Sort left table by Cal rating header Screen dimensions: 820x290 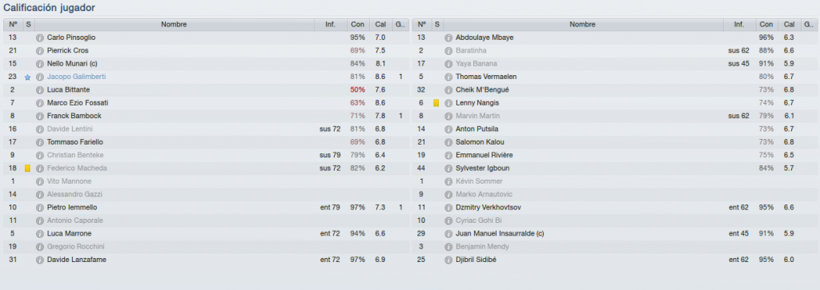[380, 25]
